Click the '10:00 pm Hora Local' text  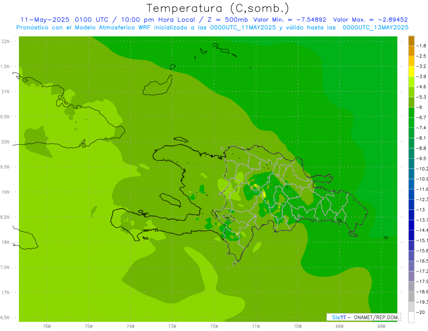(159, 20)
